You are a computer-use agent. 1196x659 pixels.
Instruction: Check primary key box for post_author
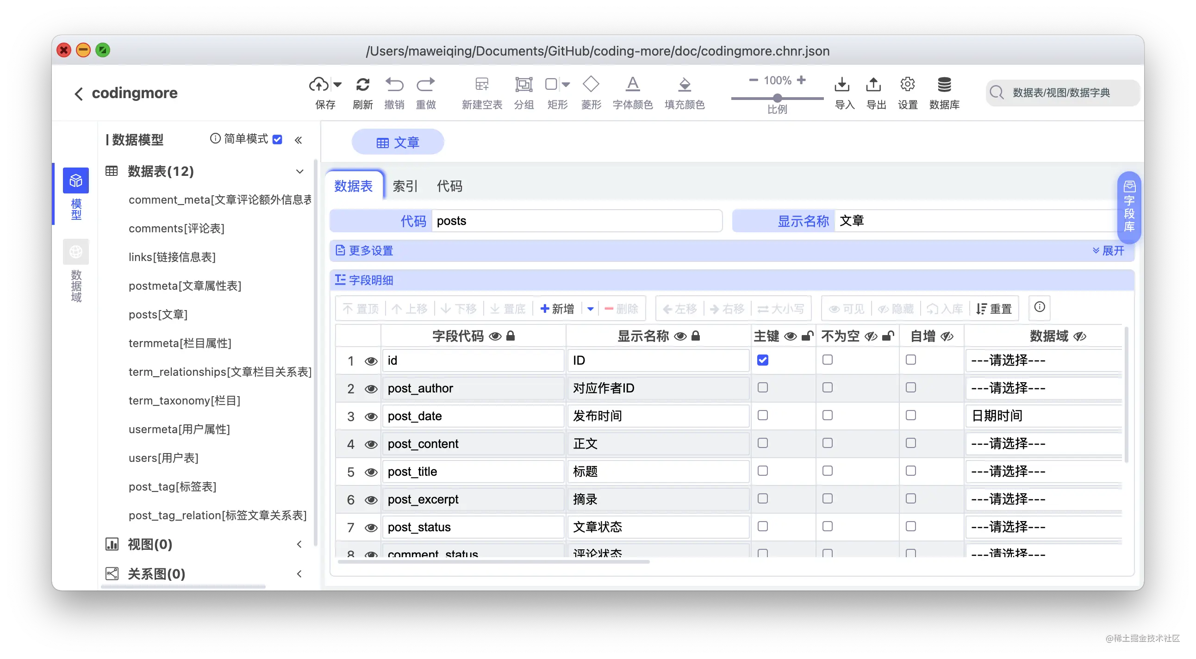pos(762,387)
